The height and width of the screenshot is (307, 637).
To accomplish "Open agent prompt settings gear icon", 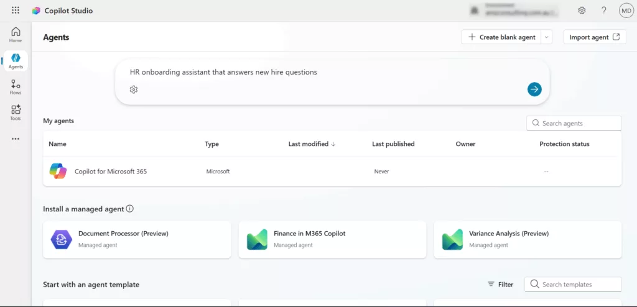I will pos(134,89).
